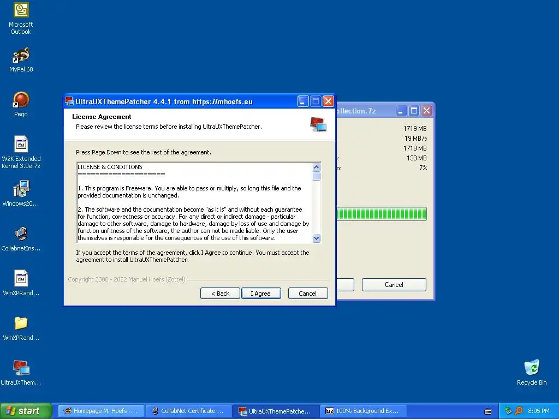Select the Recycle Bin icon

point(532,373)
